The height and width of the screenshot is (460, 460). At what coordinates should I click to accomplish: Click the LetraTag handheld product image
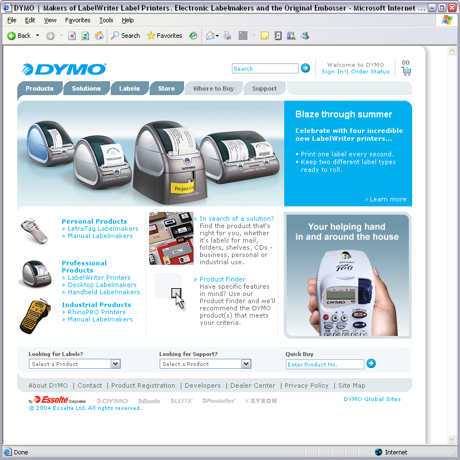(x=34, y=231)
